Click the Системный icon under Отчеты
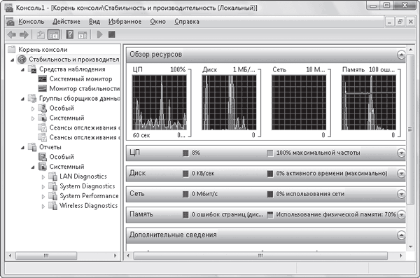 pos(42,167)
